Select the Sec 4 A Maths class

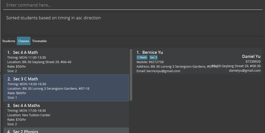tap(66, 114)
